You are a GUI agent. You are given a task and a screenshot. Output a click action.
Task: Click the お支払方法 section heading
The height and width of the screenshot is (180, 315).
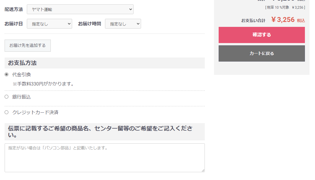(x=22, y=63)
